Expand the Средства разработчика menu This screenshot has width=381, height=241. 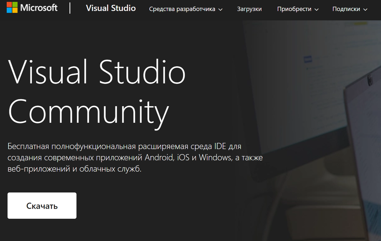(186, 9)
